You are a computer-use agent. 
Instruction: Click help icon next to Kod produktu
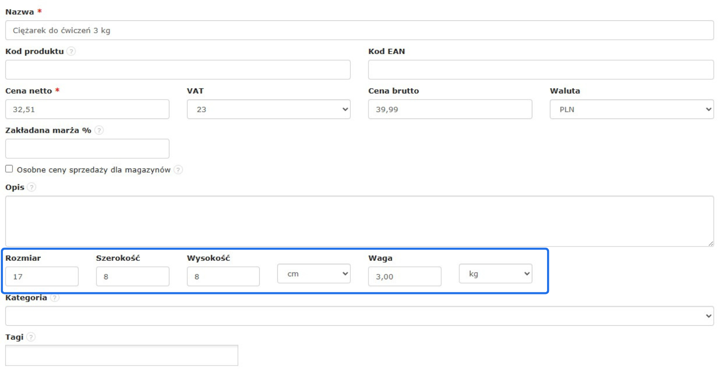point(71,52)
